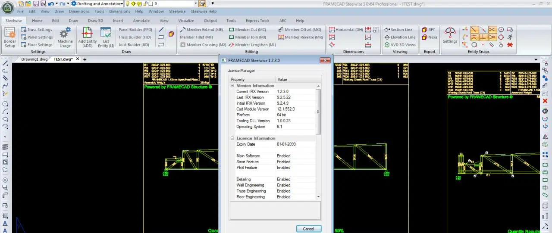
Task: Open Entity Snaps Settings
Action: point(450,35)
